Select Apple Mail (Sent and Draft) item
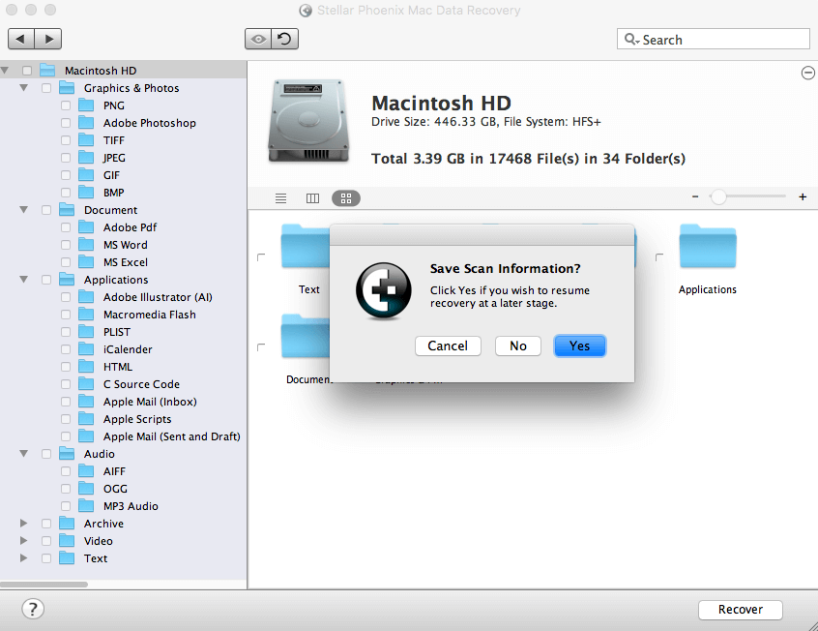The width and height of the screenshot is (818, 631). (x=172, y=436)
